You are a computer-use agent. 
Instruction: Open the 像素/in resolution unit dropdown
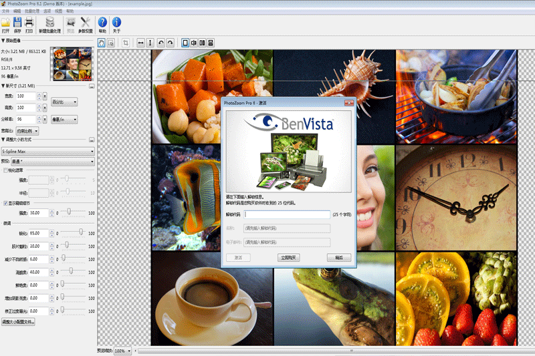[64, 120]
